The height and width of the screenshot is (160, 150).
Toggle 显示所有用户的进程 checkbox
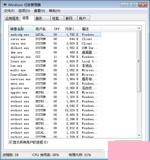(x=10, y=142)
